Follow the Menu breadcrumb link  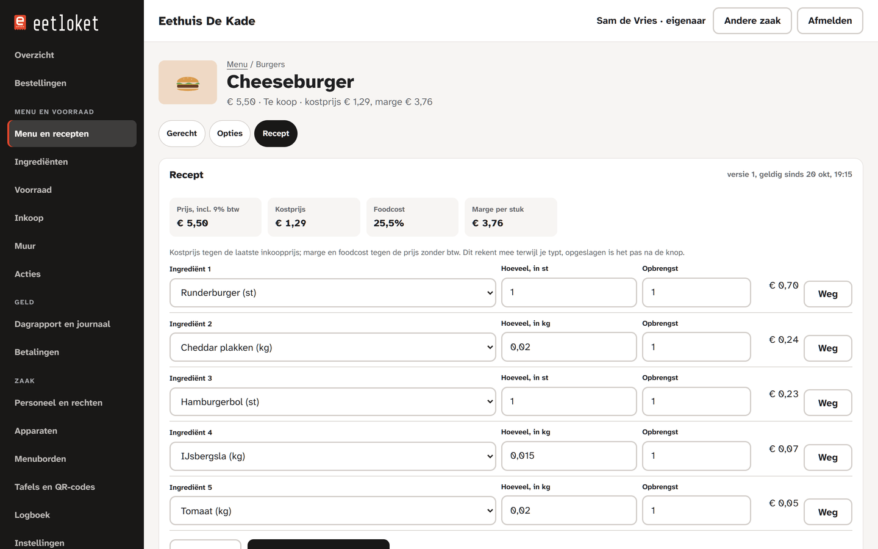pyautogui.click(x=237, y=64)
